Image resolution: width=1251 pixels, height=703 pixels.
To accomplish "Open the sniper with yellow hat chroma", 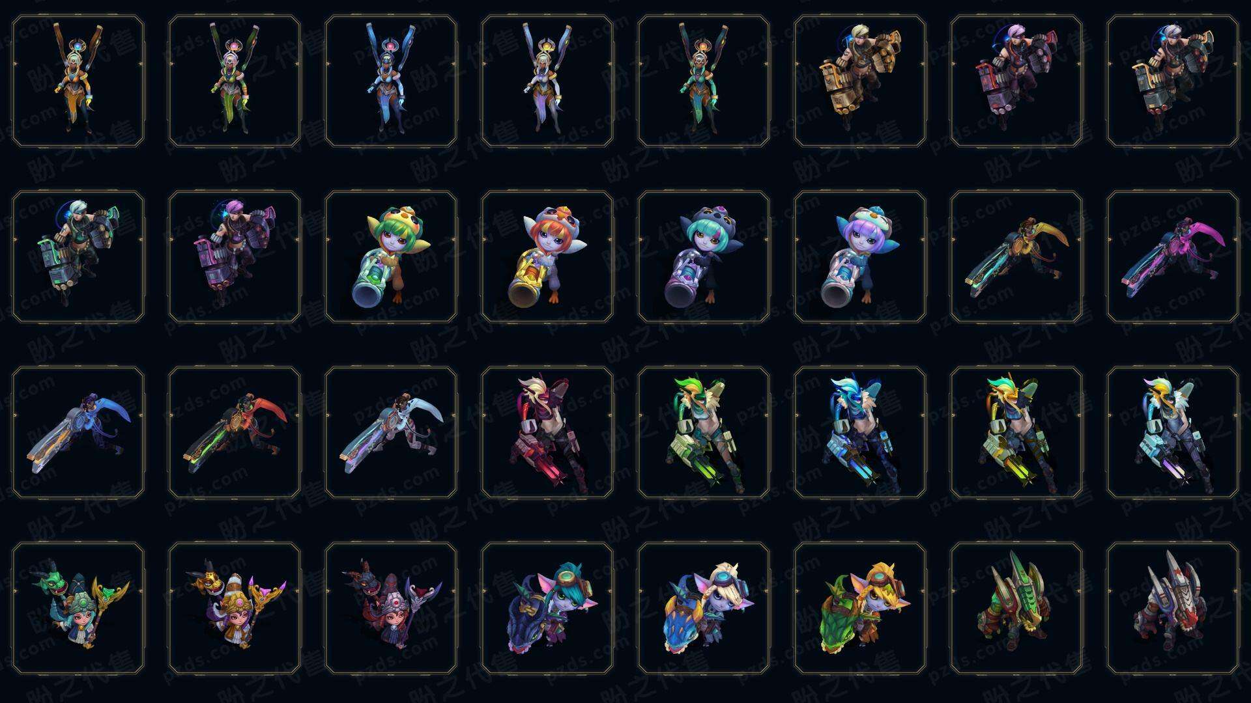I will [1016, 256].
